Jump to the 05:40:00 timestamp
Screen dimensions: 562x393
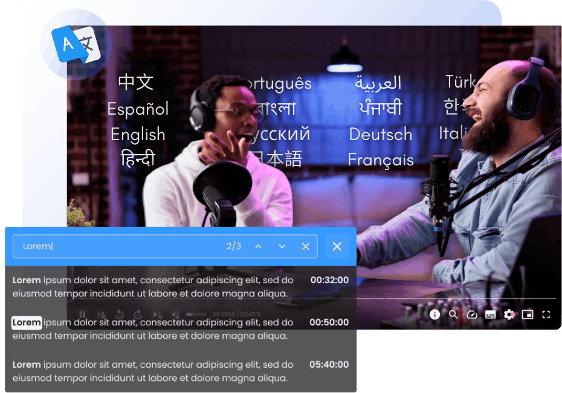329,365
